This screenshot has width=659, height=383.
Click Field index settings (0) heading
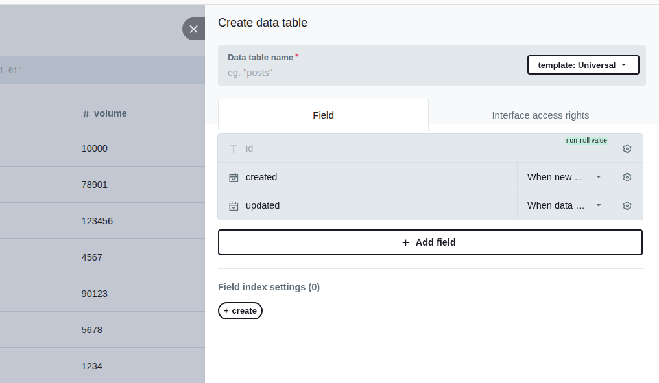click(x=269, y=287)
